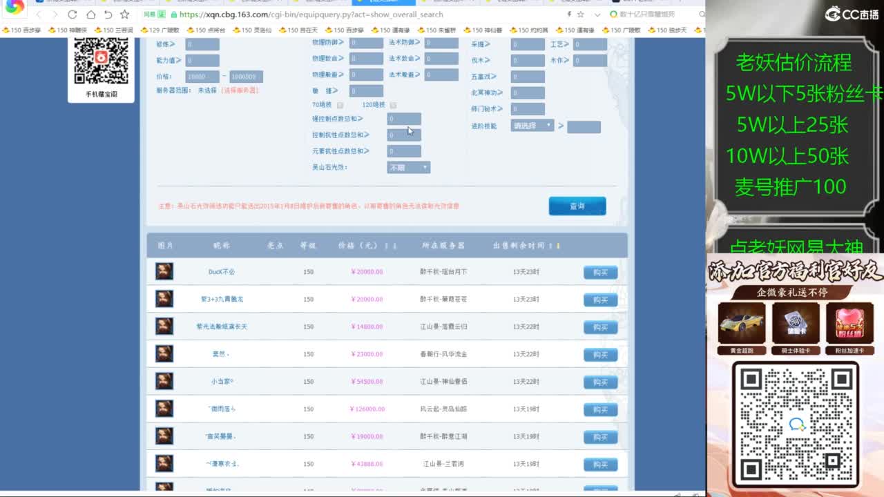The height and width of the screenshot is (497, 884).
Task: Click the browser home icon
Action: (90, 14)
